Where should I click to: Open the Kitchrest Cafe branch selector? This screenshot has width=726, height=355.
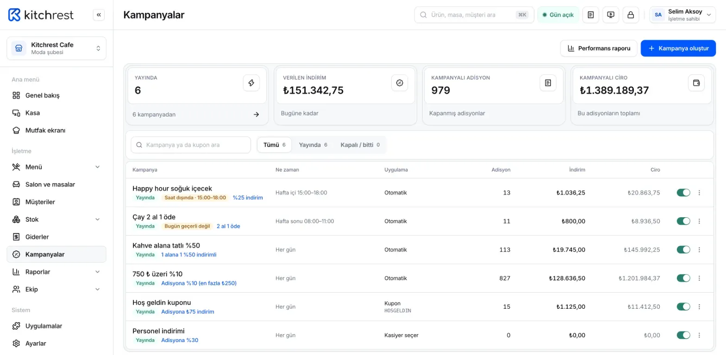[x=56, y=48]
